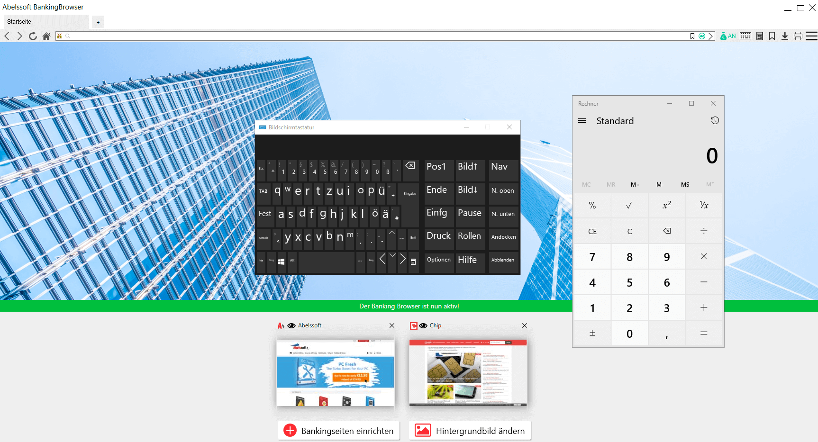Switch to the Startseite tab
Screen dimensions: 818x442
point(46,22)
